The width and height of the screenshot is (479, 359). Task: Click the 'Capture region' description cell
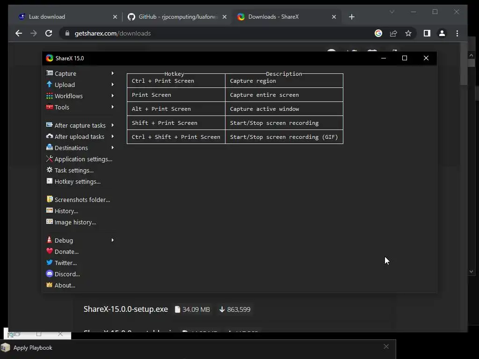tap(284, 81)
